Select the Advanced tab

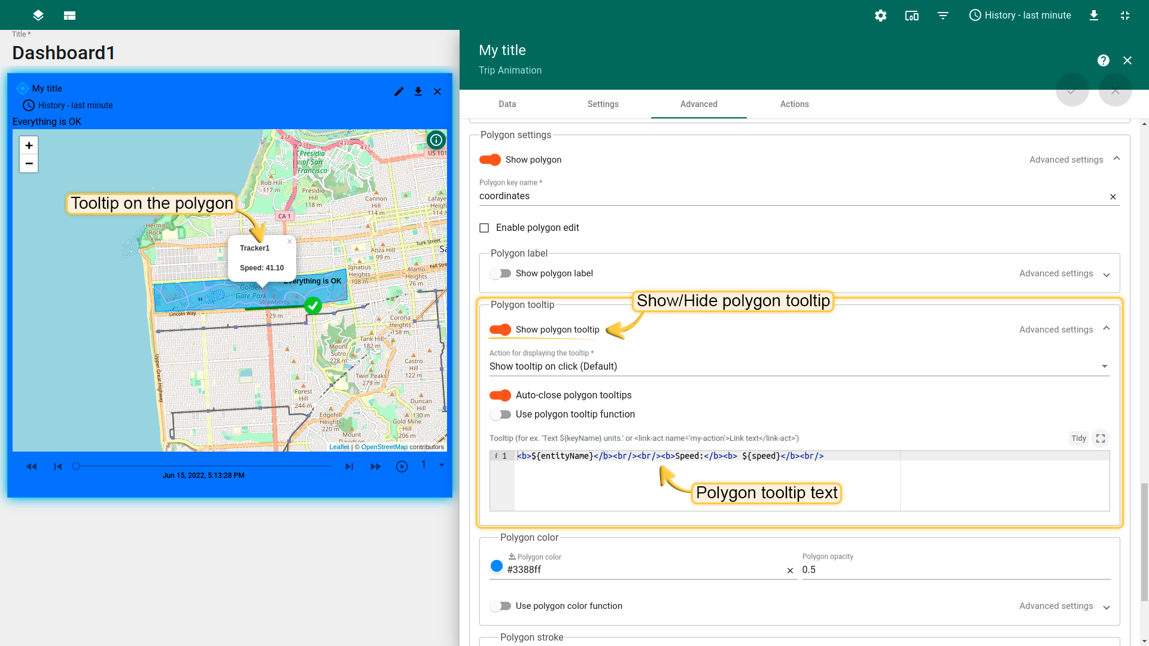pyautogui.click(x=699, y=104)
